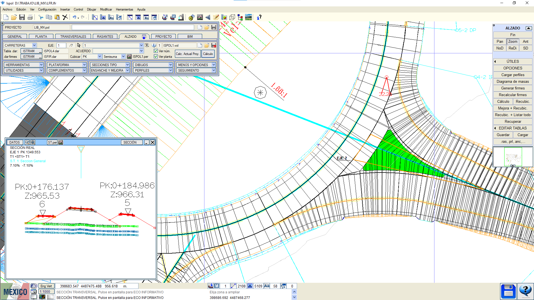534x300 pixels.
Task: Switch to the RASANTES tab
Action: click(105, 36)
